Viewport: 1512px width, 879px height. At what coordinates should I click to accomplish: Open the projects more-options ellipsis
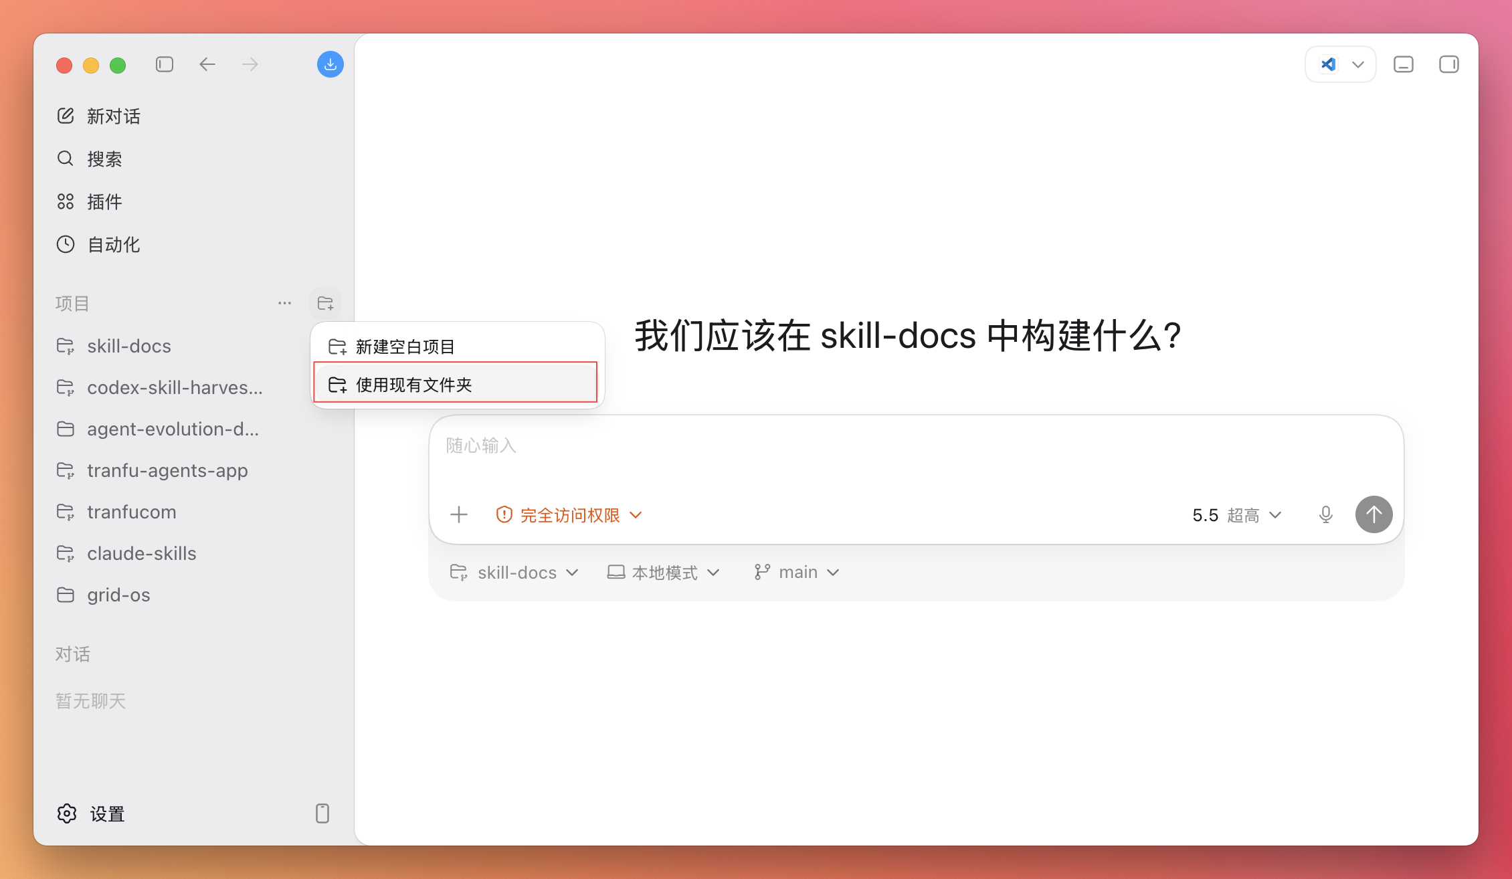pyautogui.click(x=285, y=303)
